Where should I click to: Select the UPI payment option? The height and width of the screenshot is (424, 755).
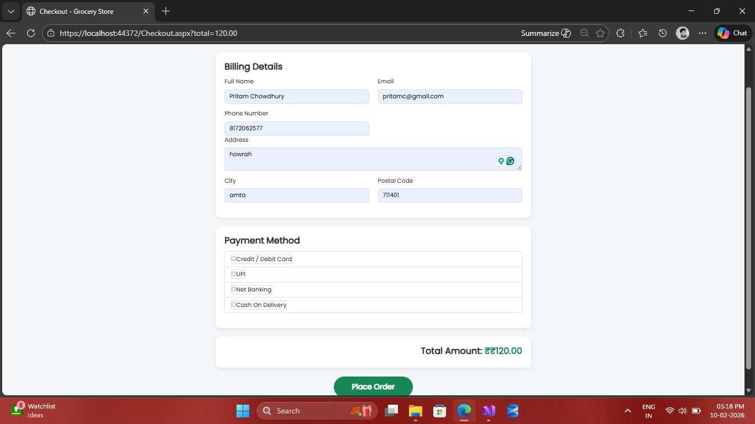pos(234,274)
